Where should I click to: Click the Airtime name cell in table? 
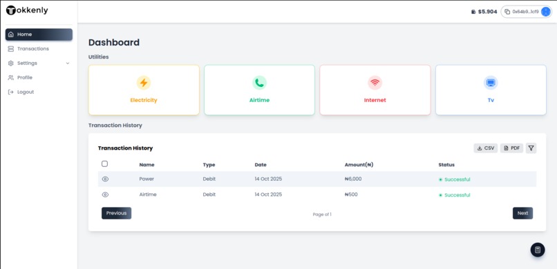point(148,195)
